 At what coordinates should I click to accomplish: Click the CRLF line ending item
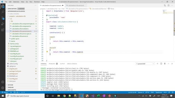(152, 92)
